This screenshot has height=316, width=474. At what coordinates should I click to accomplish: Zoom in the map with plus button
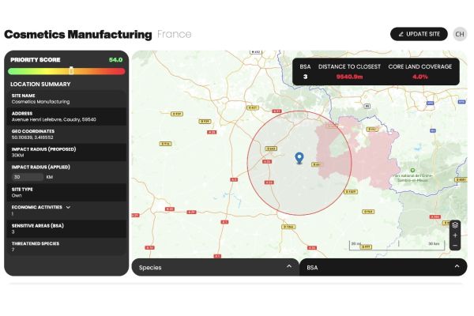pyautogui.click(x=455, y=235)
